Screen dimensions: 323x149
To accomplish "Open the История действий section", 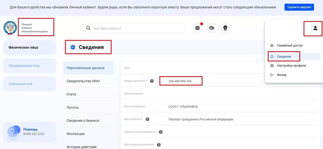I will click(89, 147).
